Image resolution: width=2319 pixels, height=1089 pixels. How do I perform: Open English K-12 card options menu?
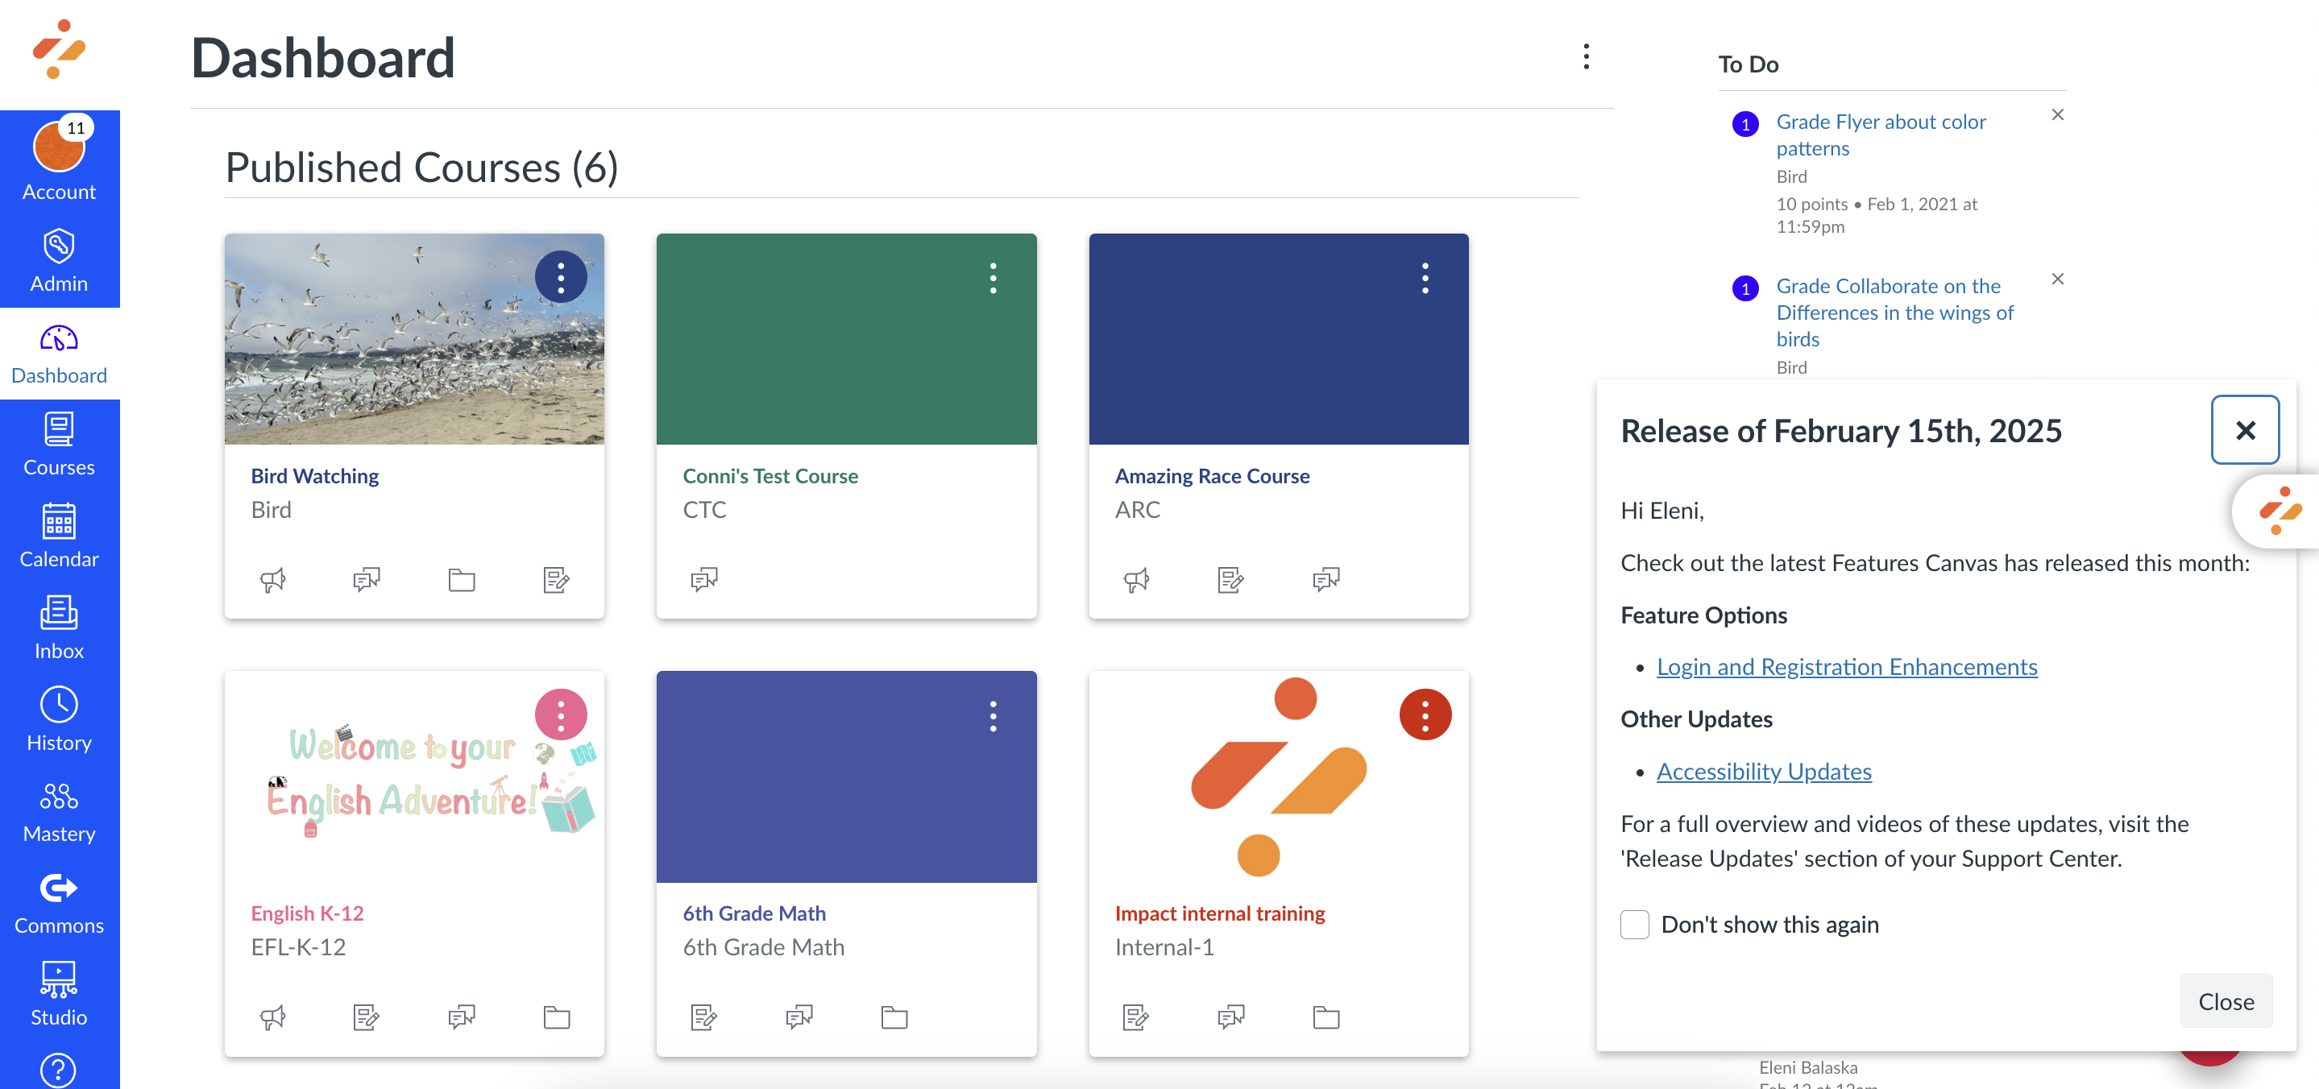coord(561,715)
